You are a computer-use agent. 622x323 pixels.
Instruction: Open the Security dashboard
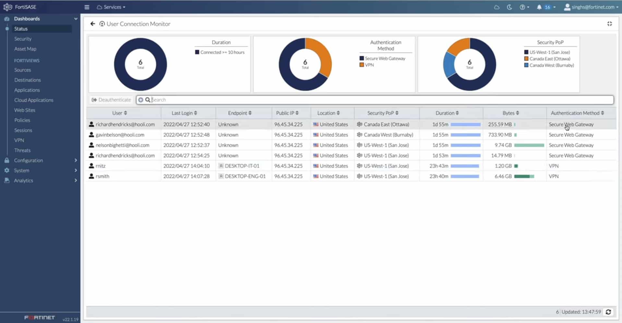(23, 39)
